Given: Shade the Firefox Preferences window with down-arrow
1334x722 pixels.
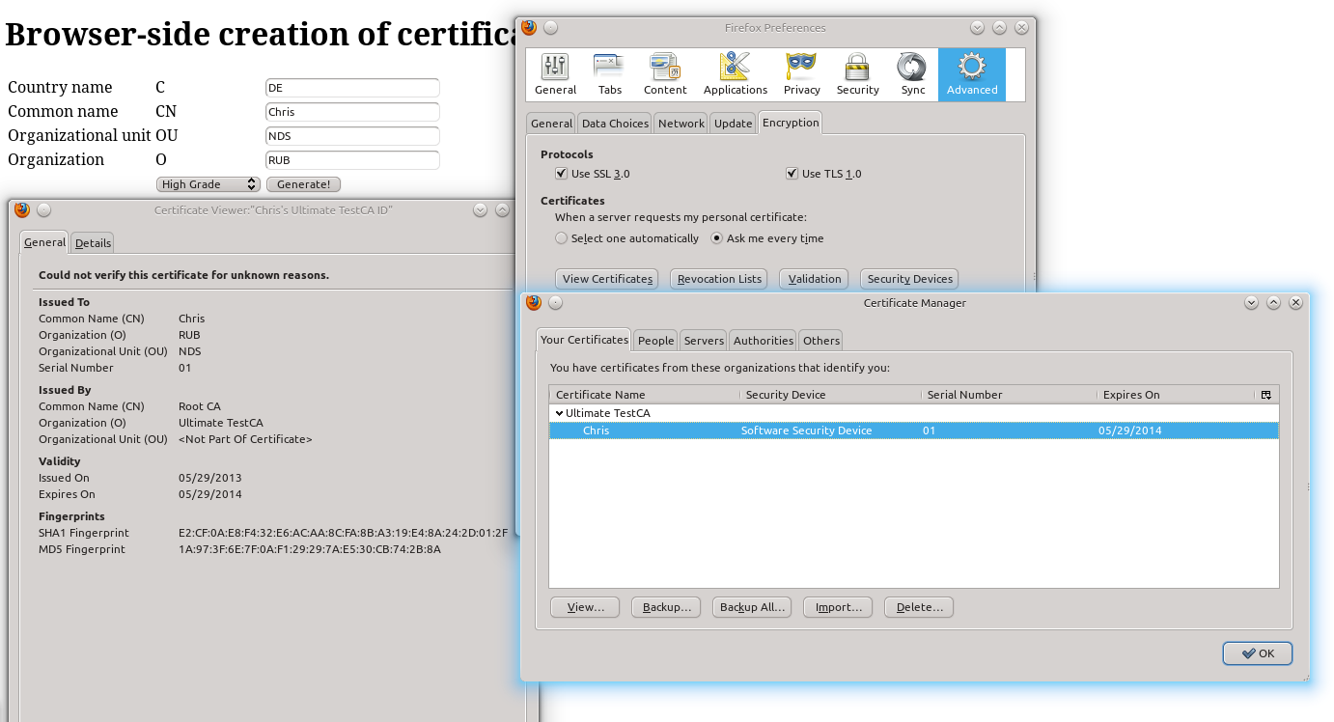Looking at the screenshot, I should pos(977,27).
